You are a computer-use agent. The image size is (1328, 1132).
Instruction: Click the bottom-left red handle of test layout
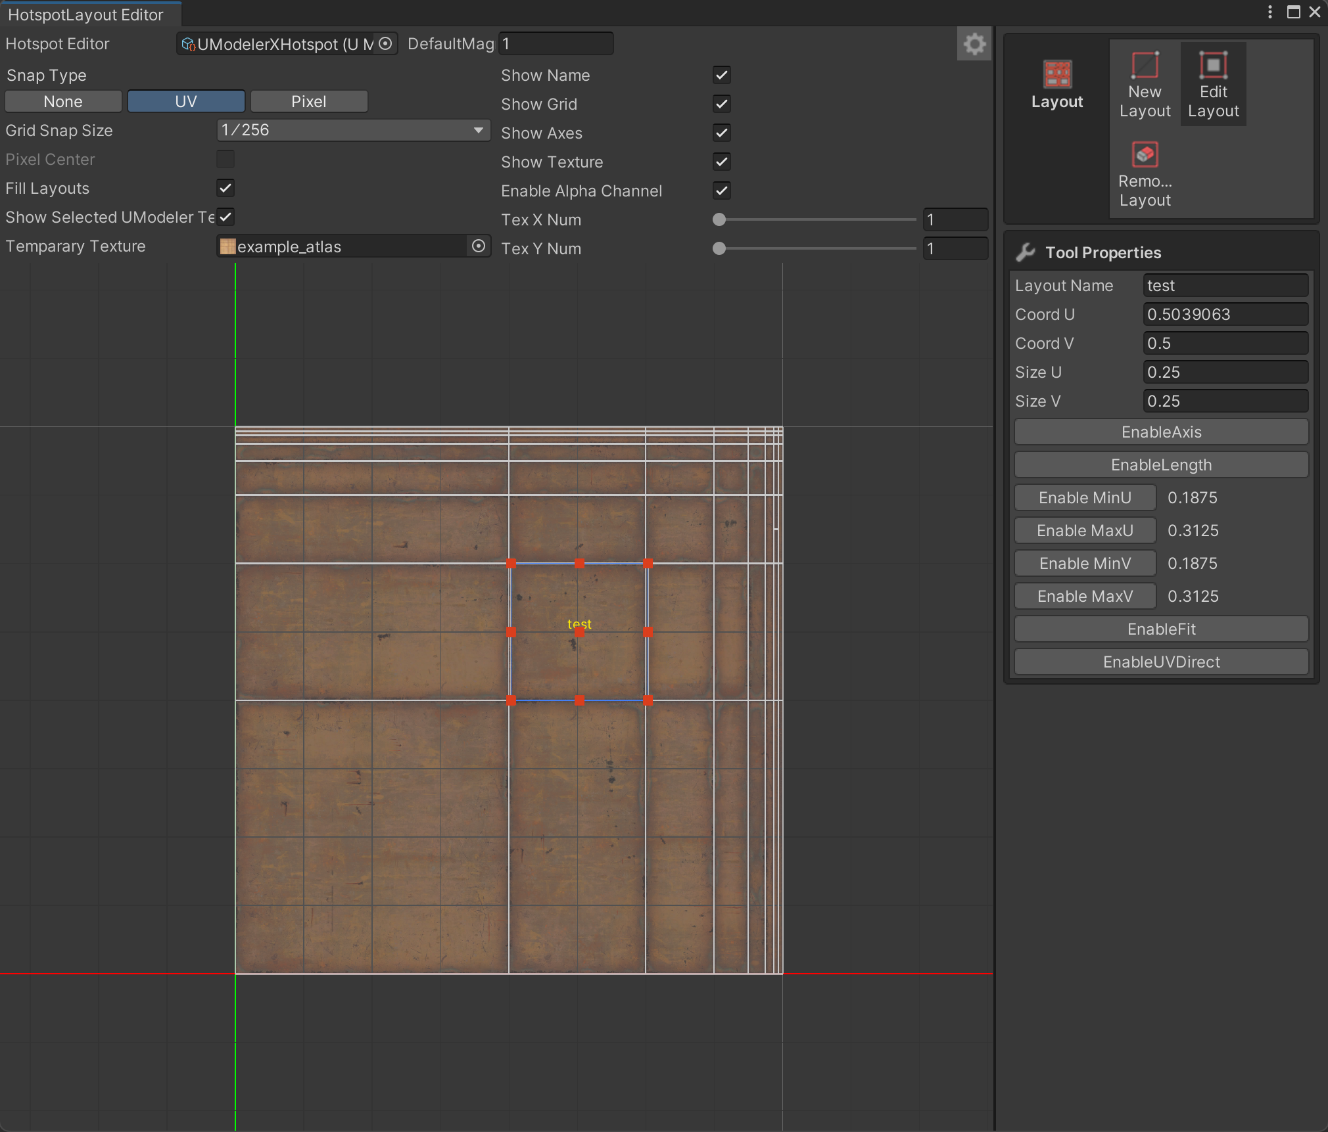511,700
